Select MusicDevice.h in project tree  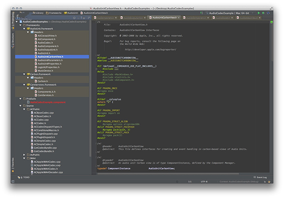[45, 71]
